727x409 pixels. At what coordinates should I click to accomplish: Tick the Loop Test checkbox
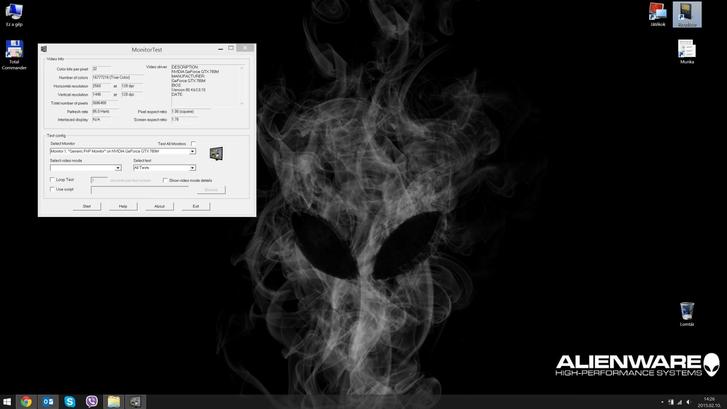pos(52,180)
